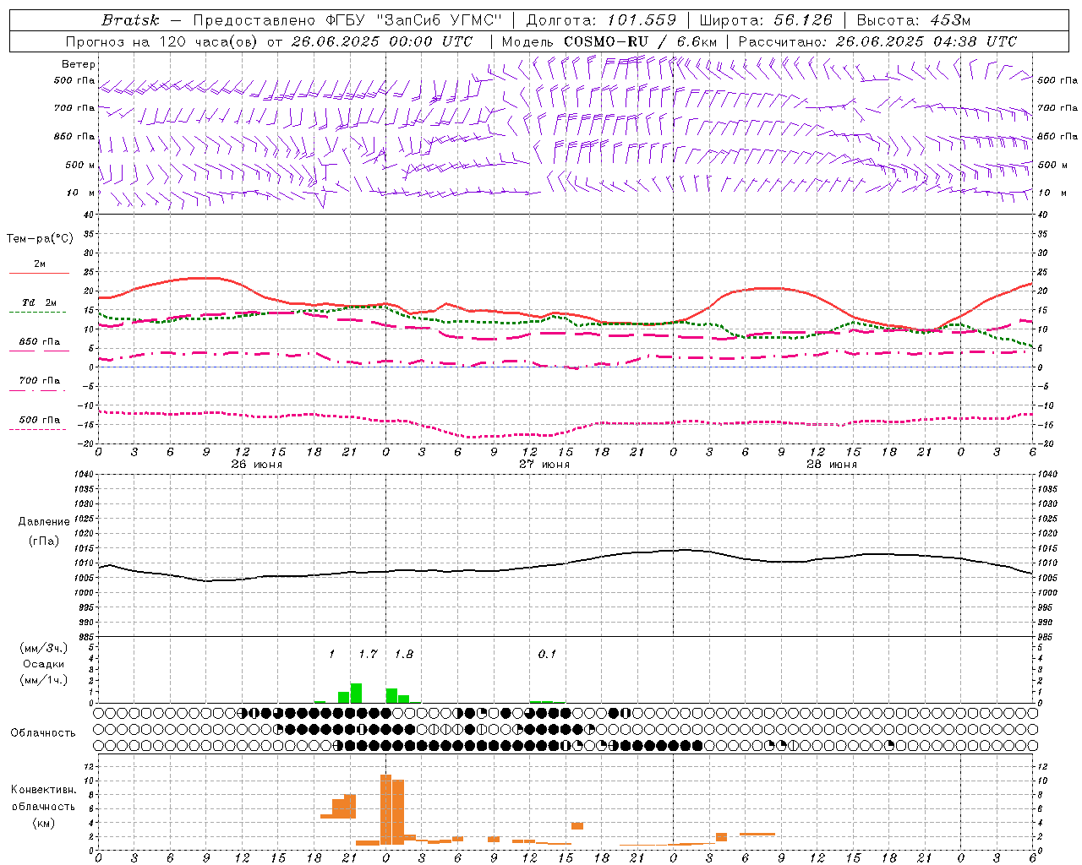Image resolution: width=1082 pixels, height=865 pixels.
Task: Click the solid red line sample under "2м"
Action: tap(39, 274)
